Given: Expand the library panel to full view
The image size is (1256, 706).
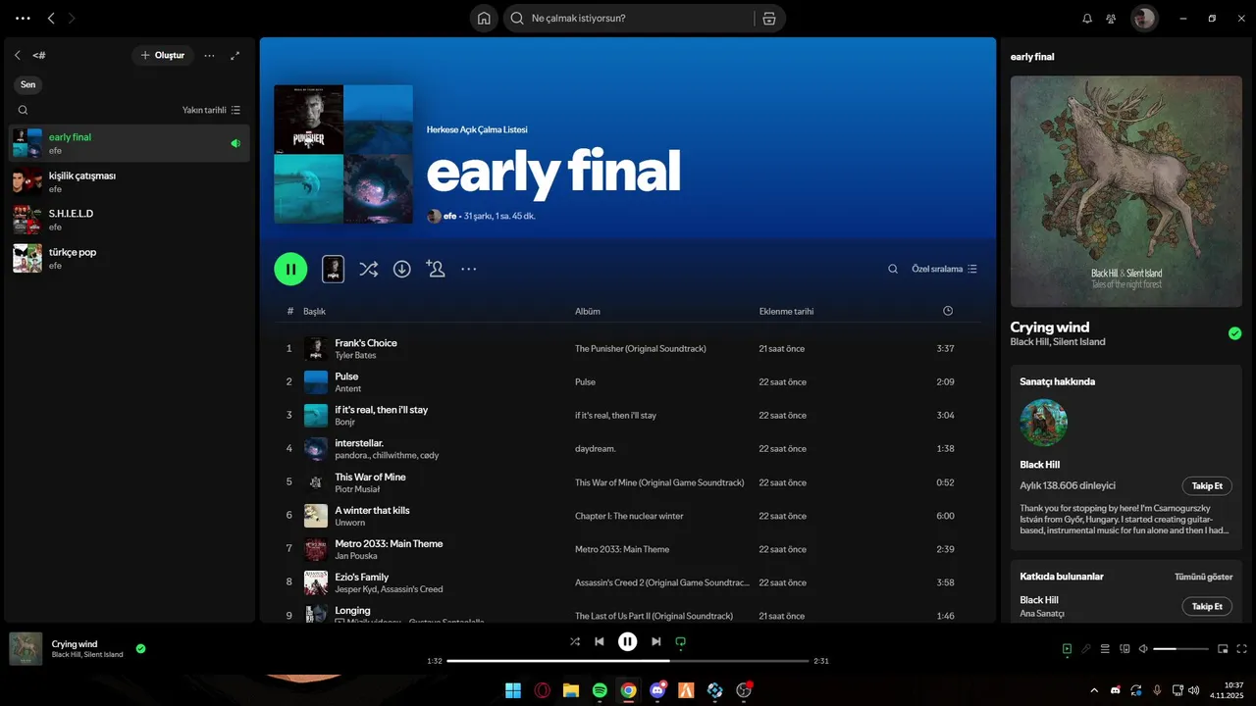Looking at the screenshot, I should click(235, 56).
